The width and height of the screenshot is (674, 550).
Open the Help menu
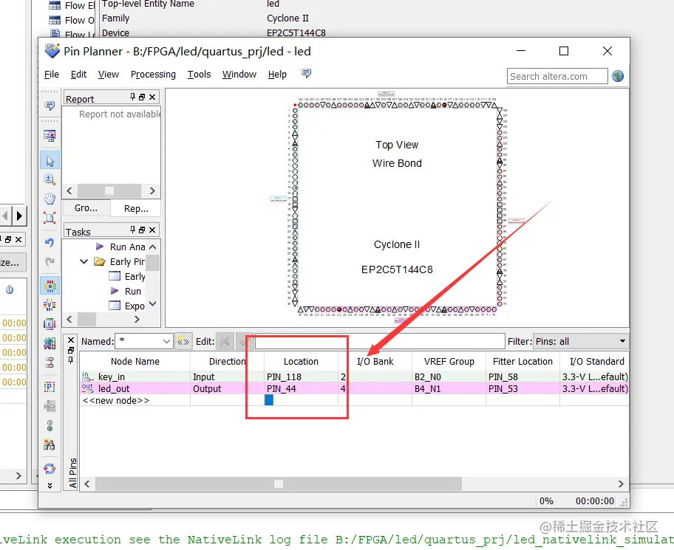(277, 75)
